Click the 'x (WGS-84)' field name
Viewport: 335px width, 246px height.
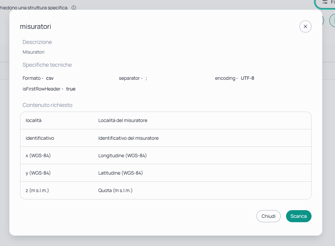pos(38,156)
